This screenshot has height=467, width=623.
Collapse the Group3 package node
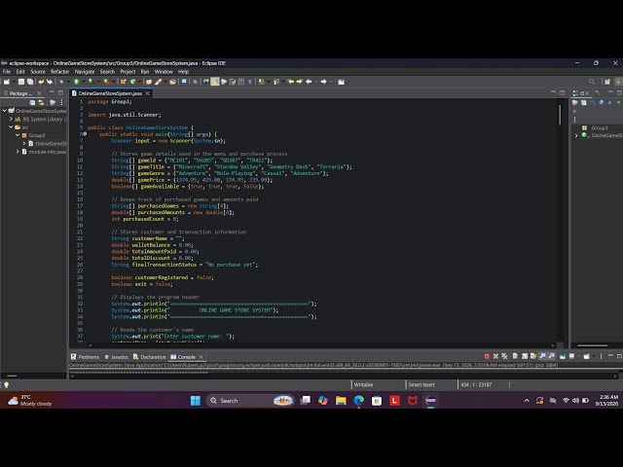18,135
